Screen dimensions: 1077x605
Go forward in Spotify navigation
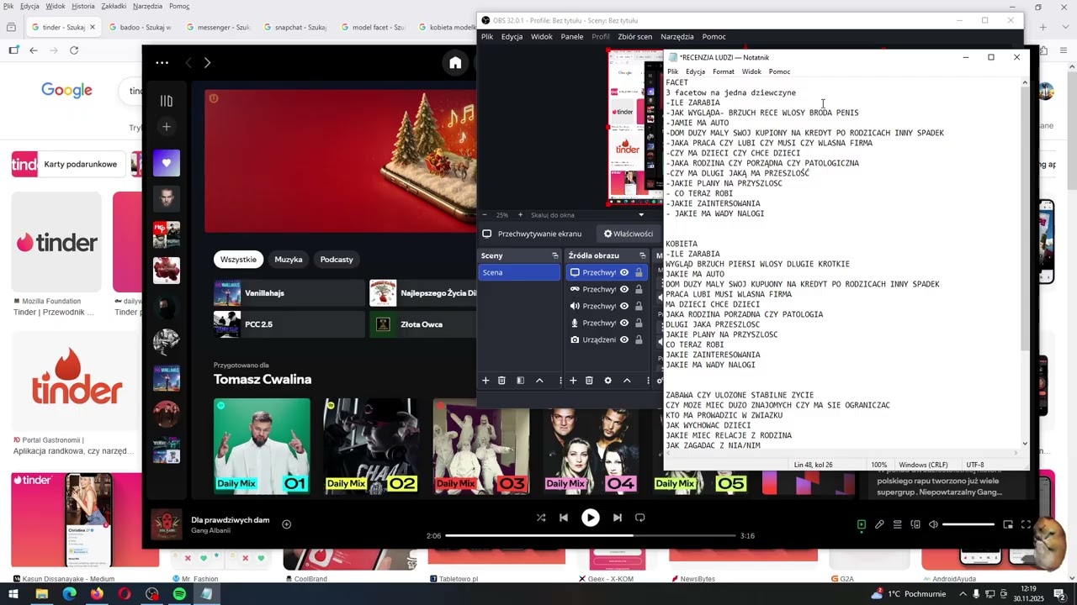(207, 63)
